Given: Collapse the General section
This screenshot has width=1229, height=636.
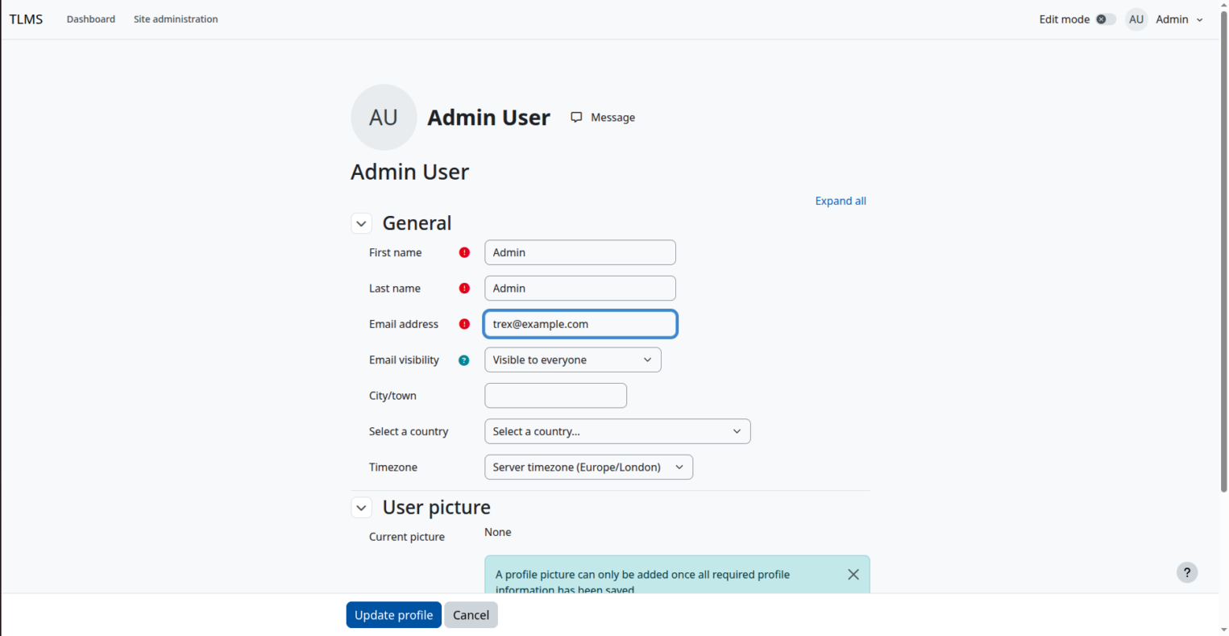Looking at the screenshot, I should (361, 223).
